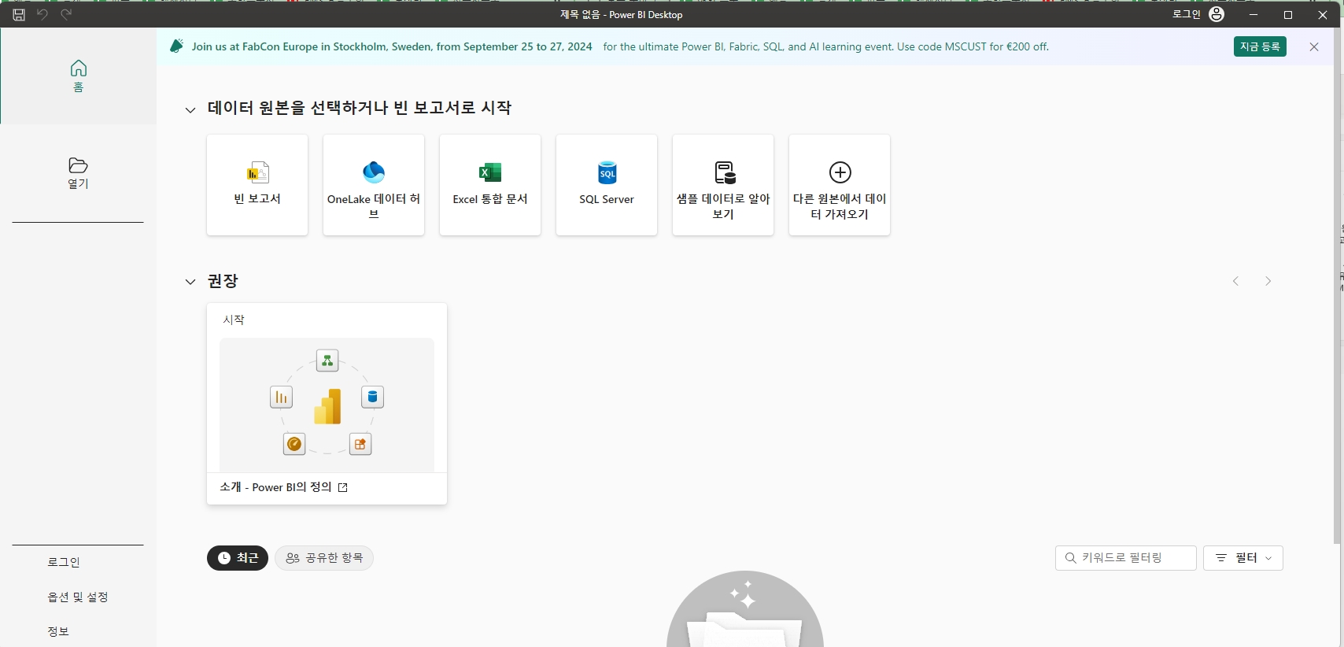Choose Excel 통합 문서 data source
Viewport: 1344px width, 647px height.
point(490,185)
